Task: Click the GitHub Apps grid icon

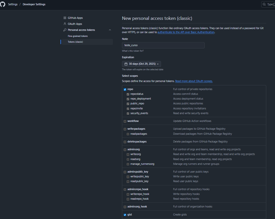Action: click(x=65, y=18)
